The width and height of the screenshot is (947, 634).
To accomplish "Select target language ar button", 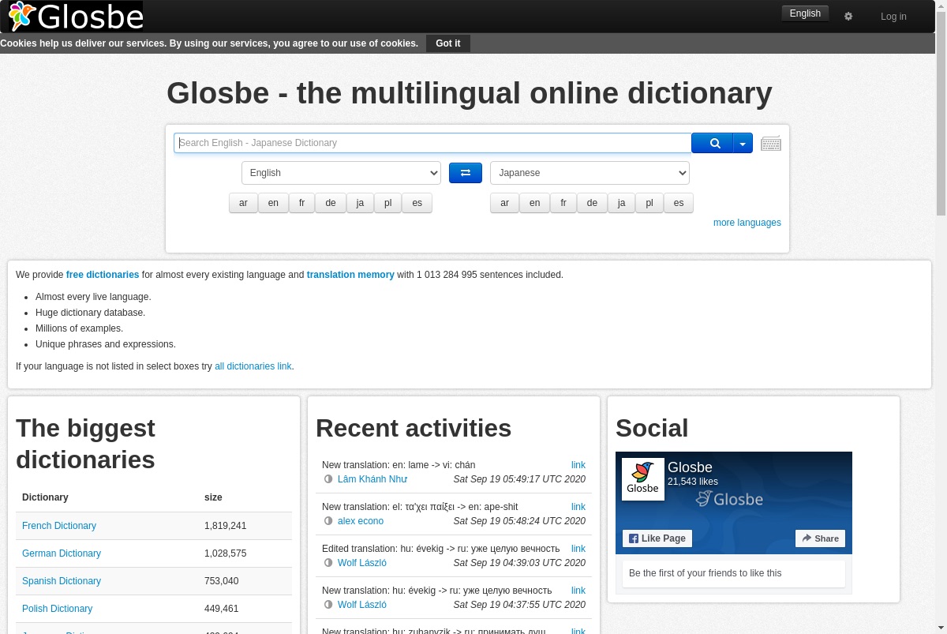I will pos(504,203).
